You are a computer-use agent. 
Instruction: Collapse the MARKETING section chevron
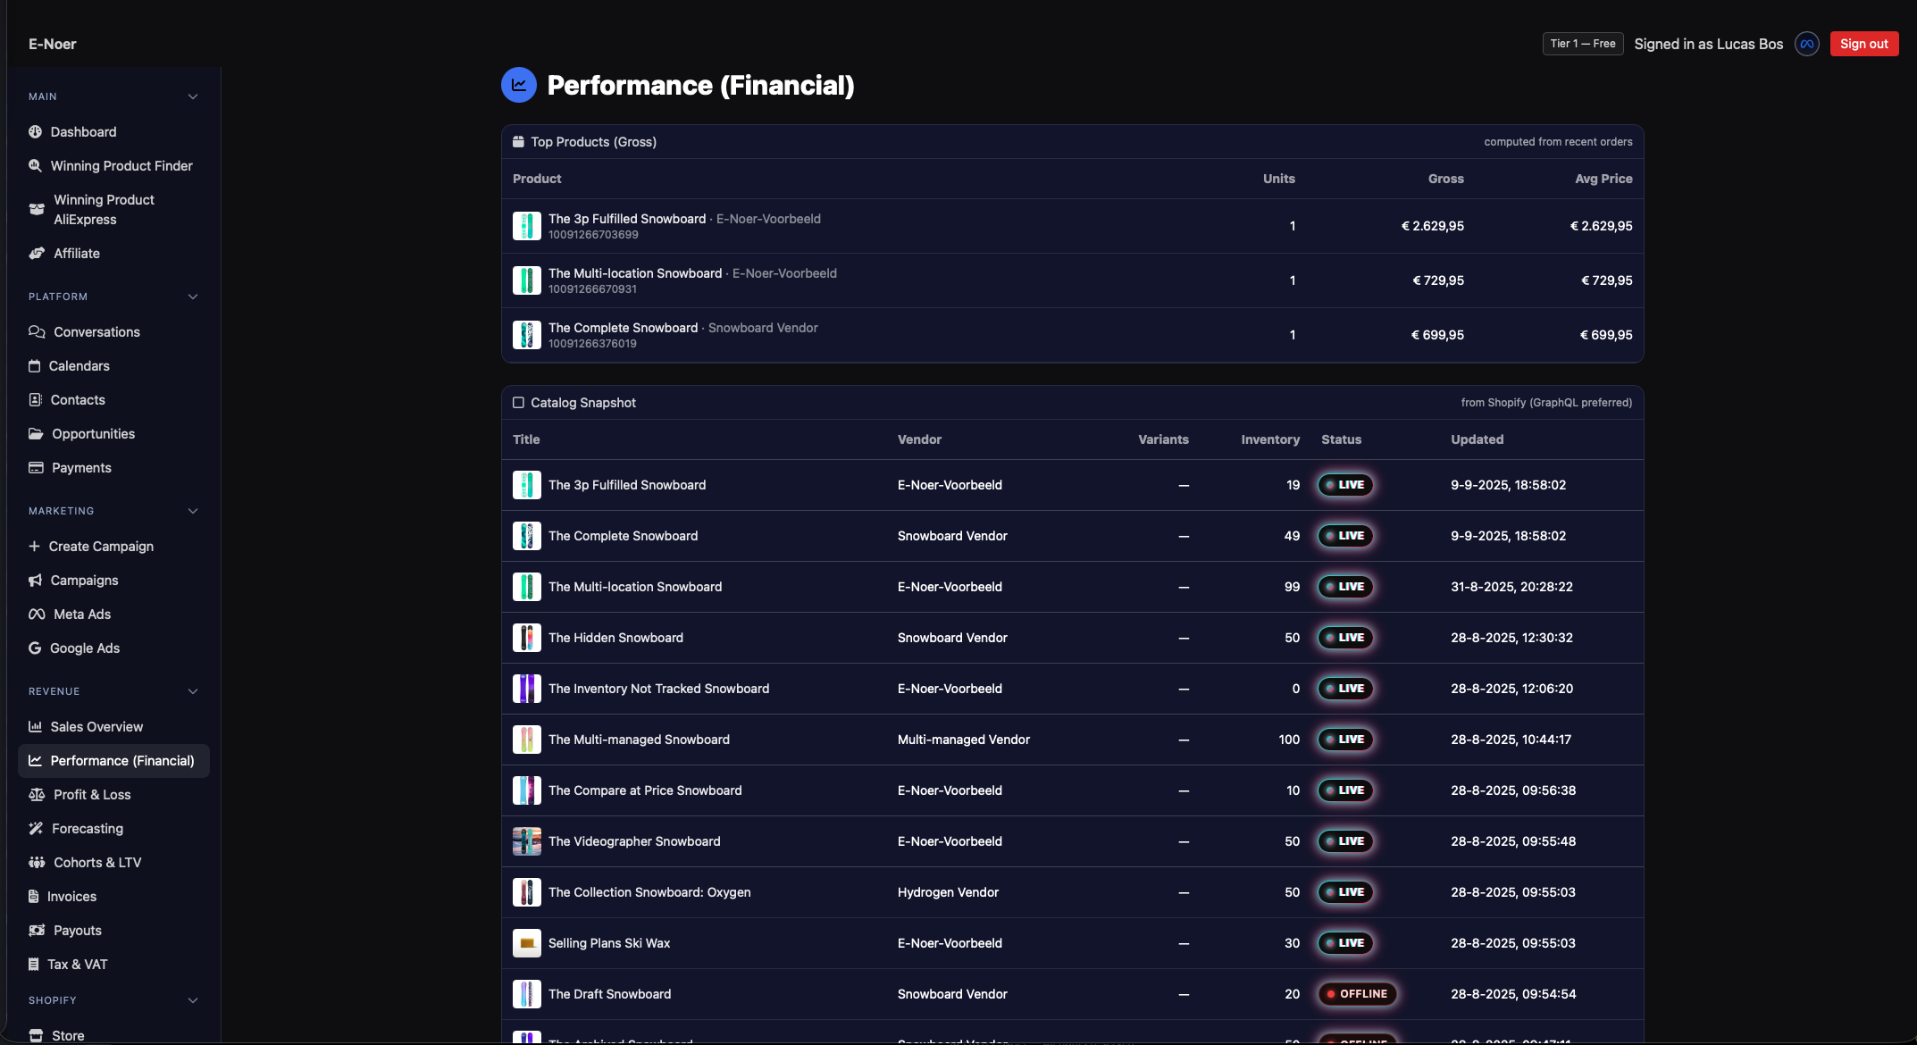click(193, 511)
